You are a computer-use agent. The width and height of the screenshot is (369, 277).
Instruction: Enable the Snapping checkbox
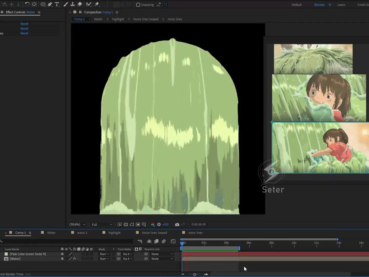138,5
